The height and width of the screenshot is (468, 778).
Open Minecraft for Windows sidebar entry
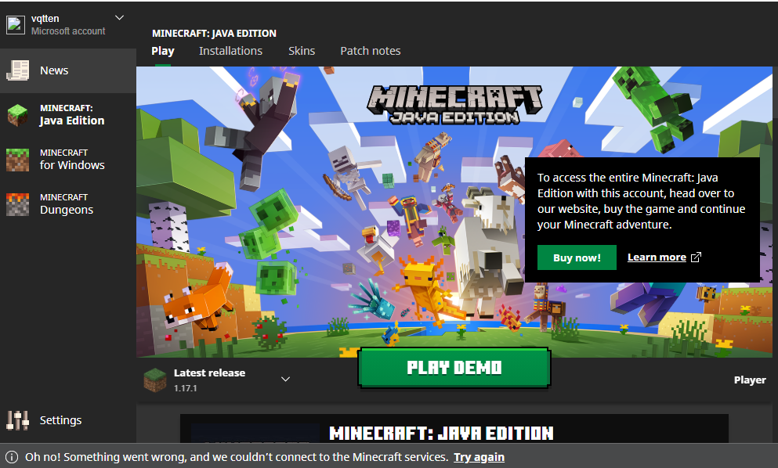68,160
